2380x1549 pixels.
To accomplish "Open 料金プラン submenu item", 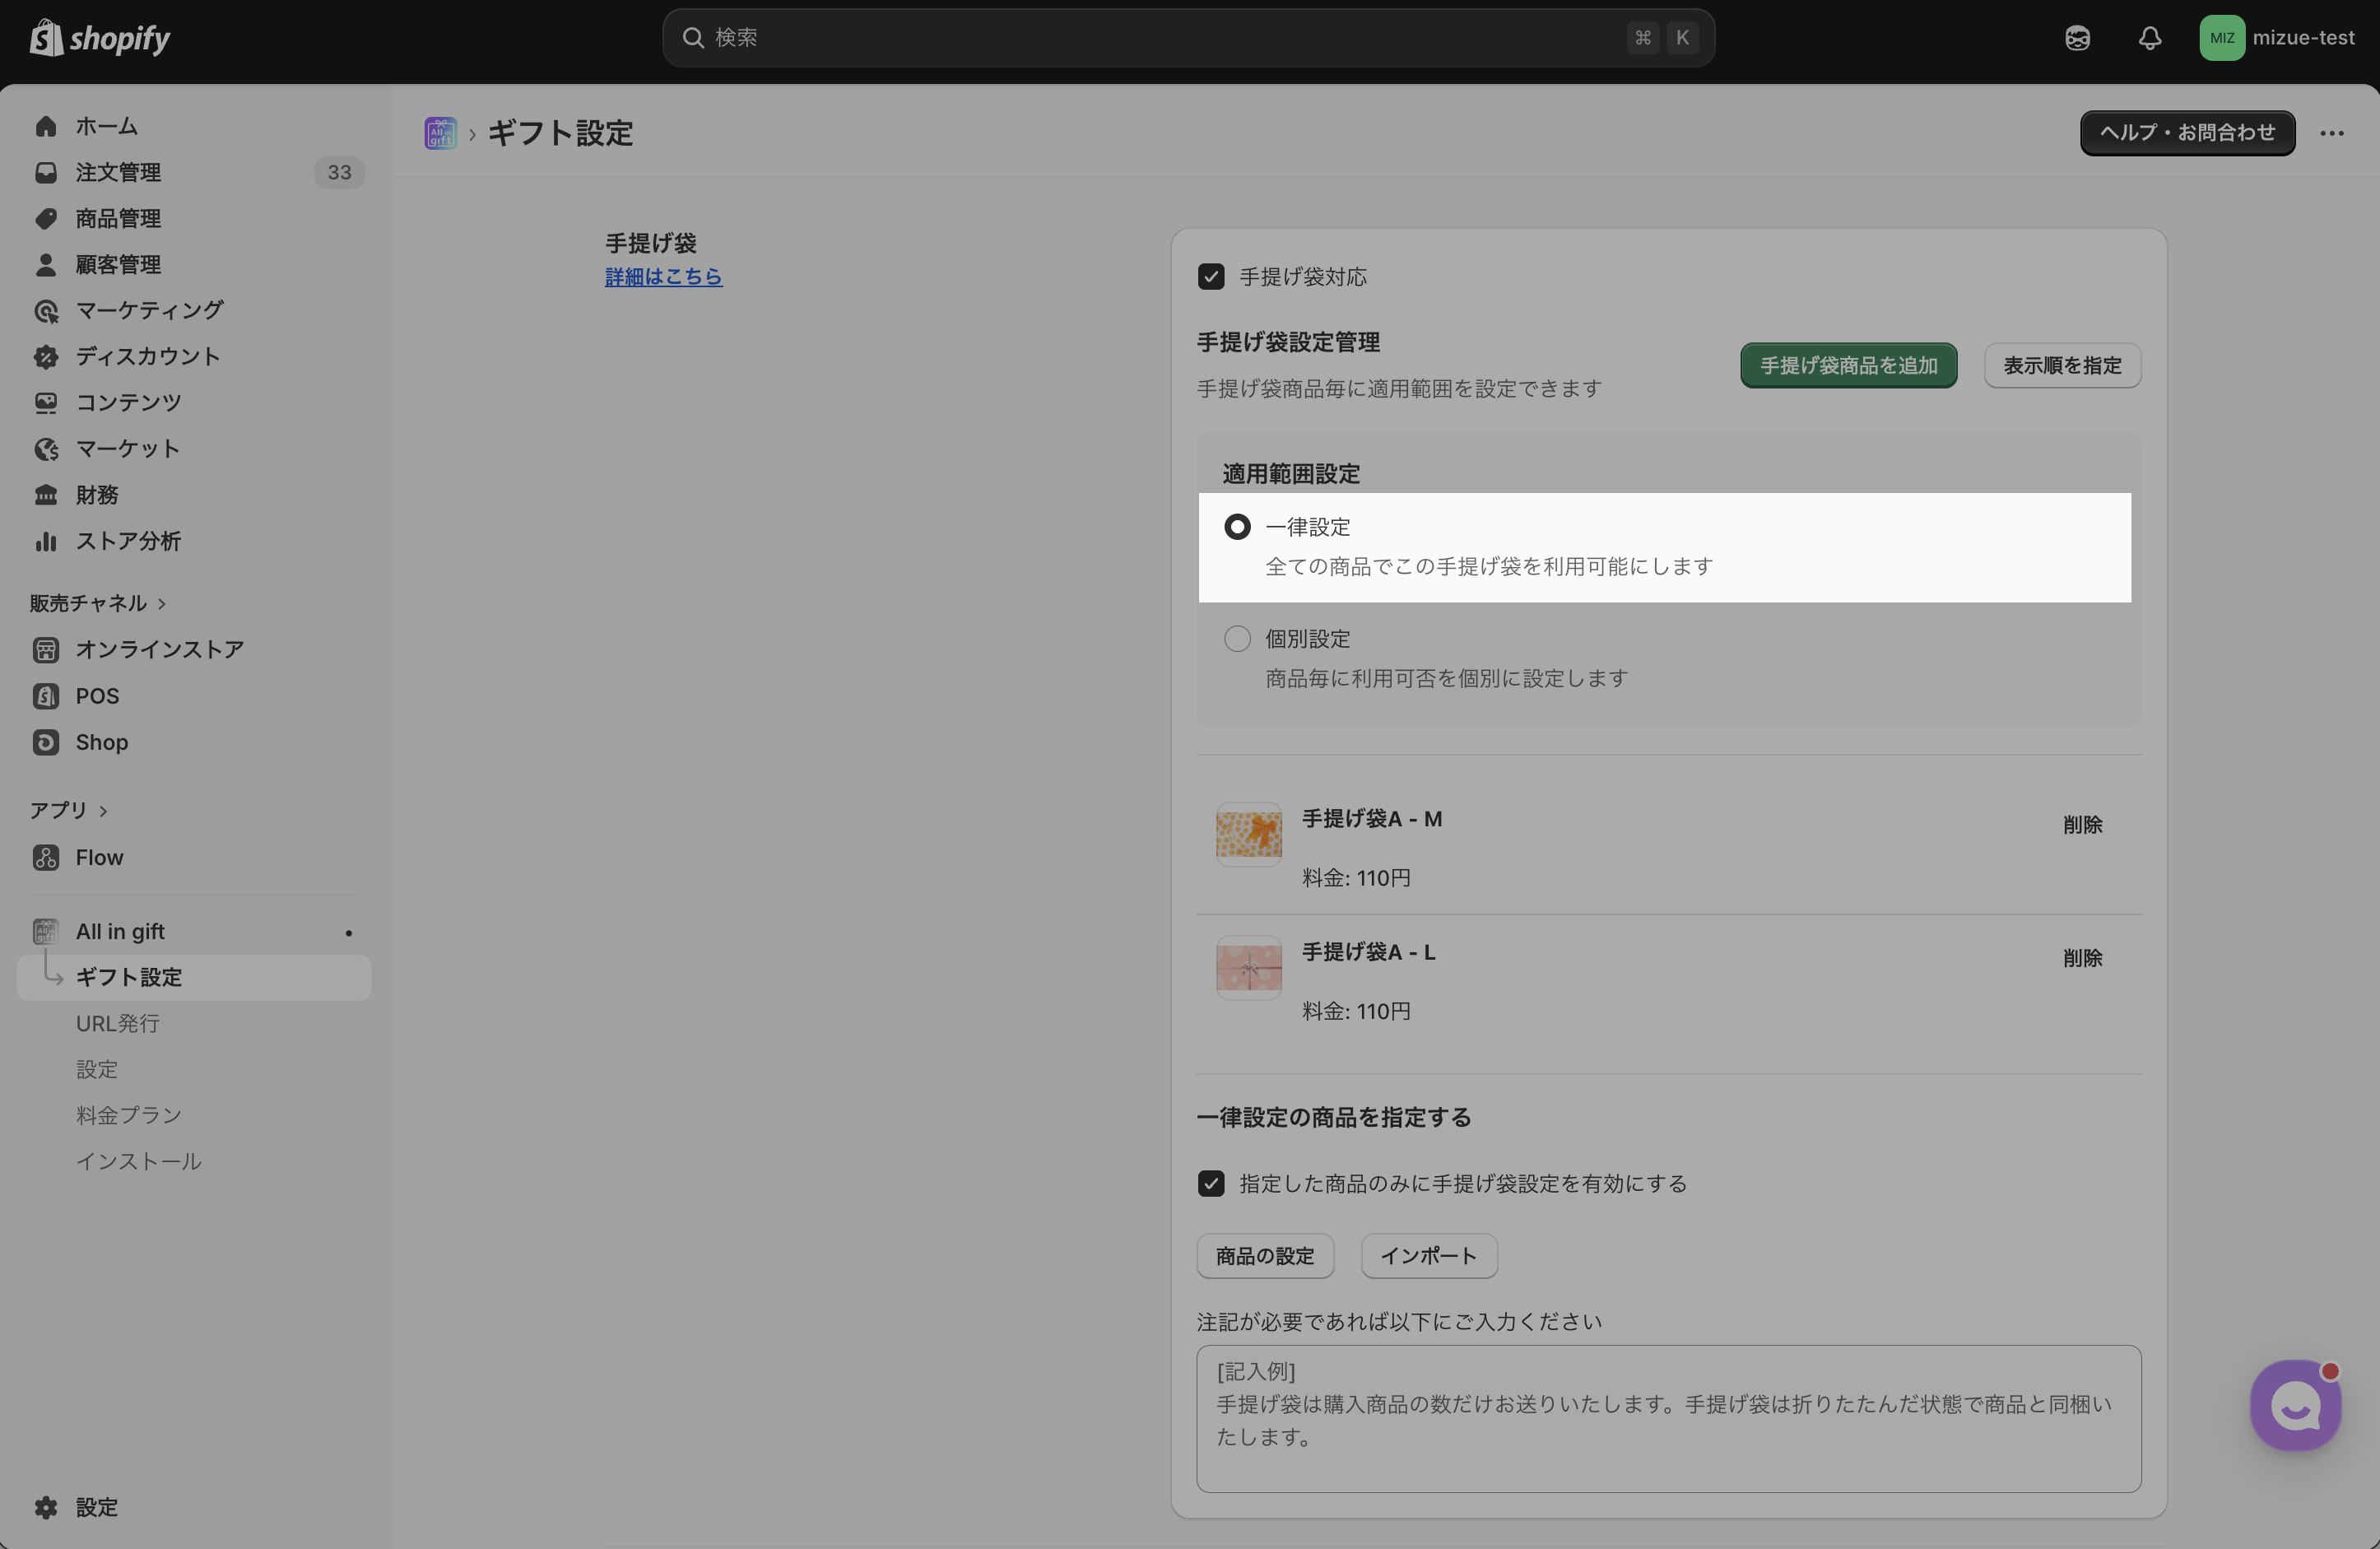I will (129, 1115).
